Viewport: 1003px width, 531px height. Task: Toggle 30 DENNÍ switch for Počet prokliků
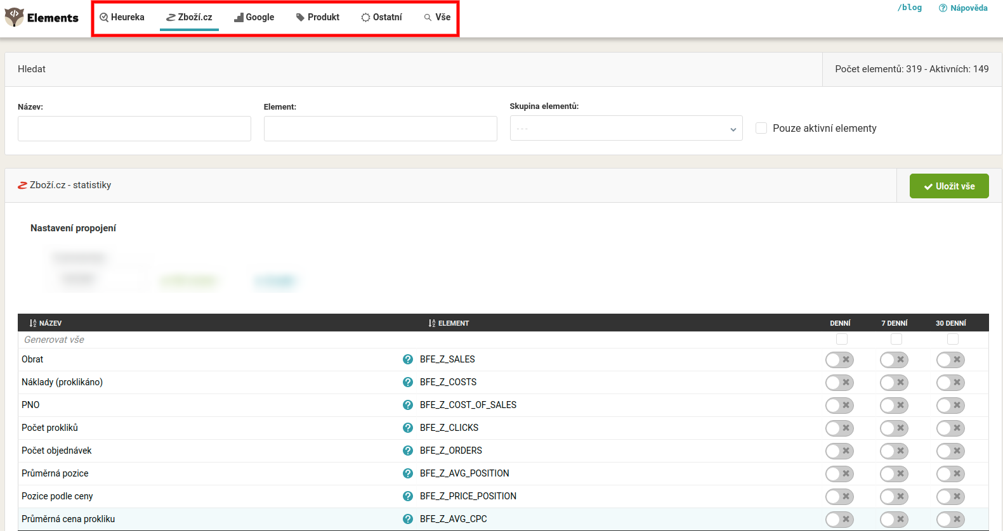950,428
